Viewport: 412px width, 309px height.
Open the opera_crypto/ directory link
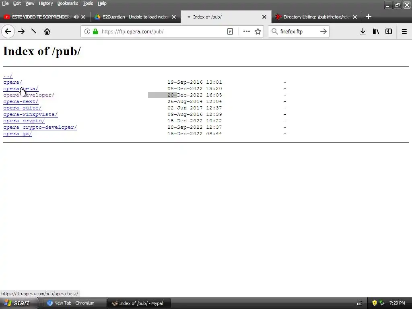(24, 121)
